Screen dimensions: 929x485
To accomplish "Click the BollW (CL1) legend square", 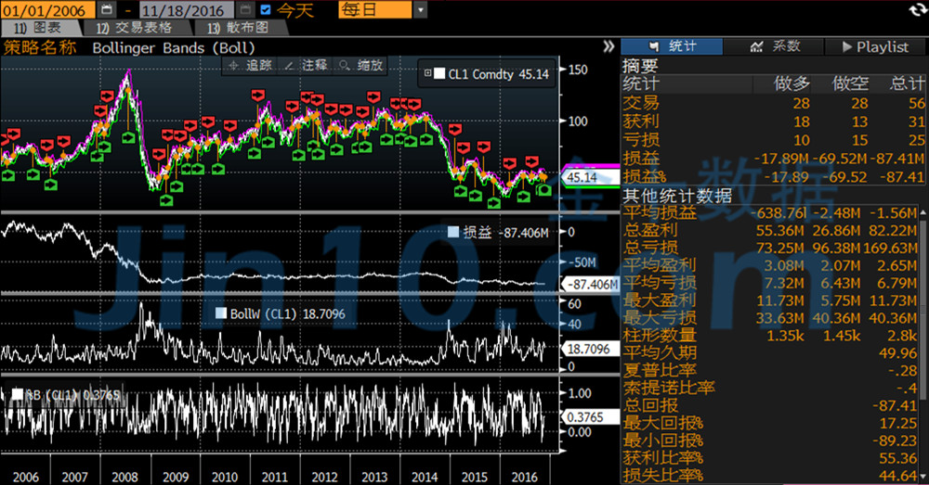I will tap(221, 314).
